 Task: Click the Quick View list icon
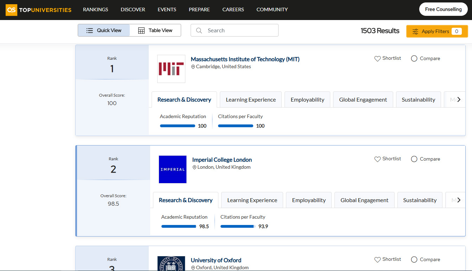coord(90,31)
